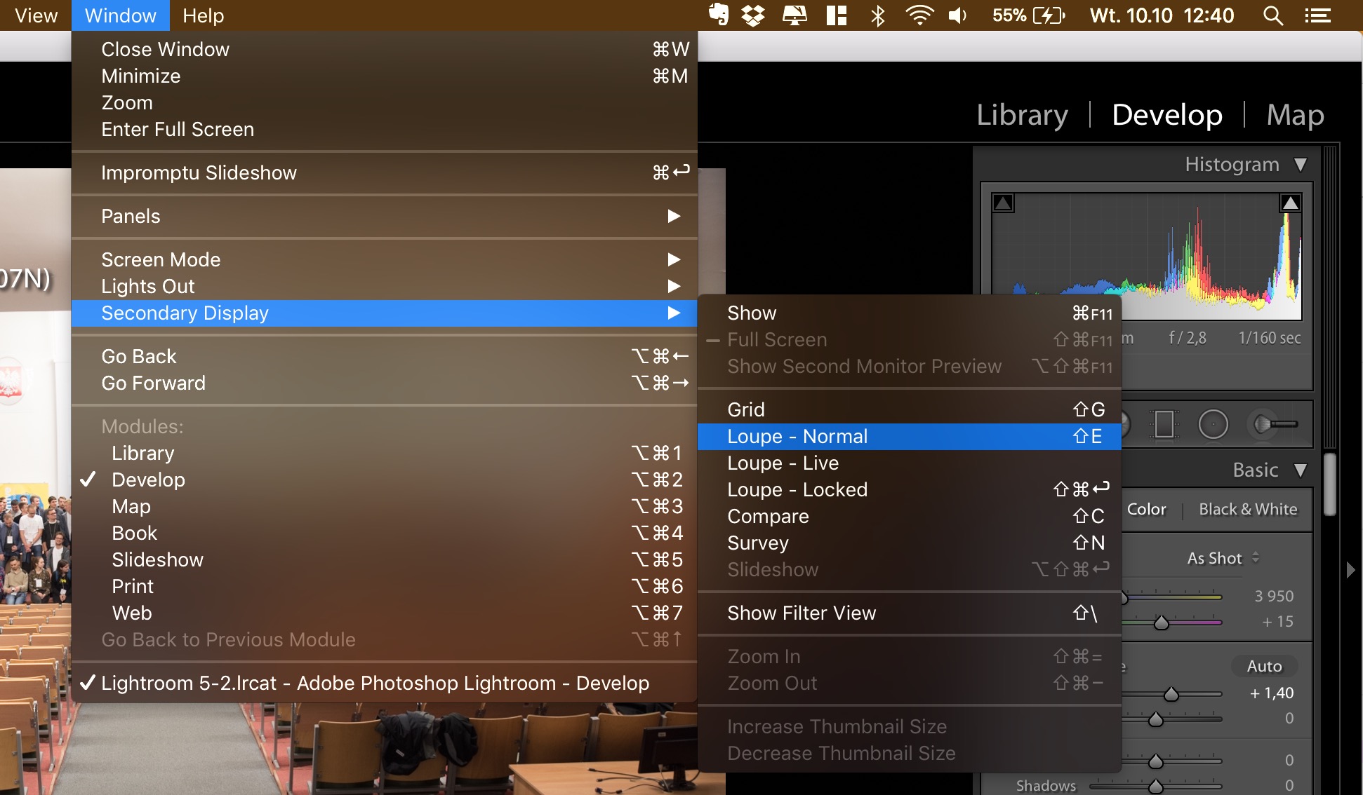Expand the Lights Out submenu
This screenshot has height=795, width=1363.
tap(385, 286)
